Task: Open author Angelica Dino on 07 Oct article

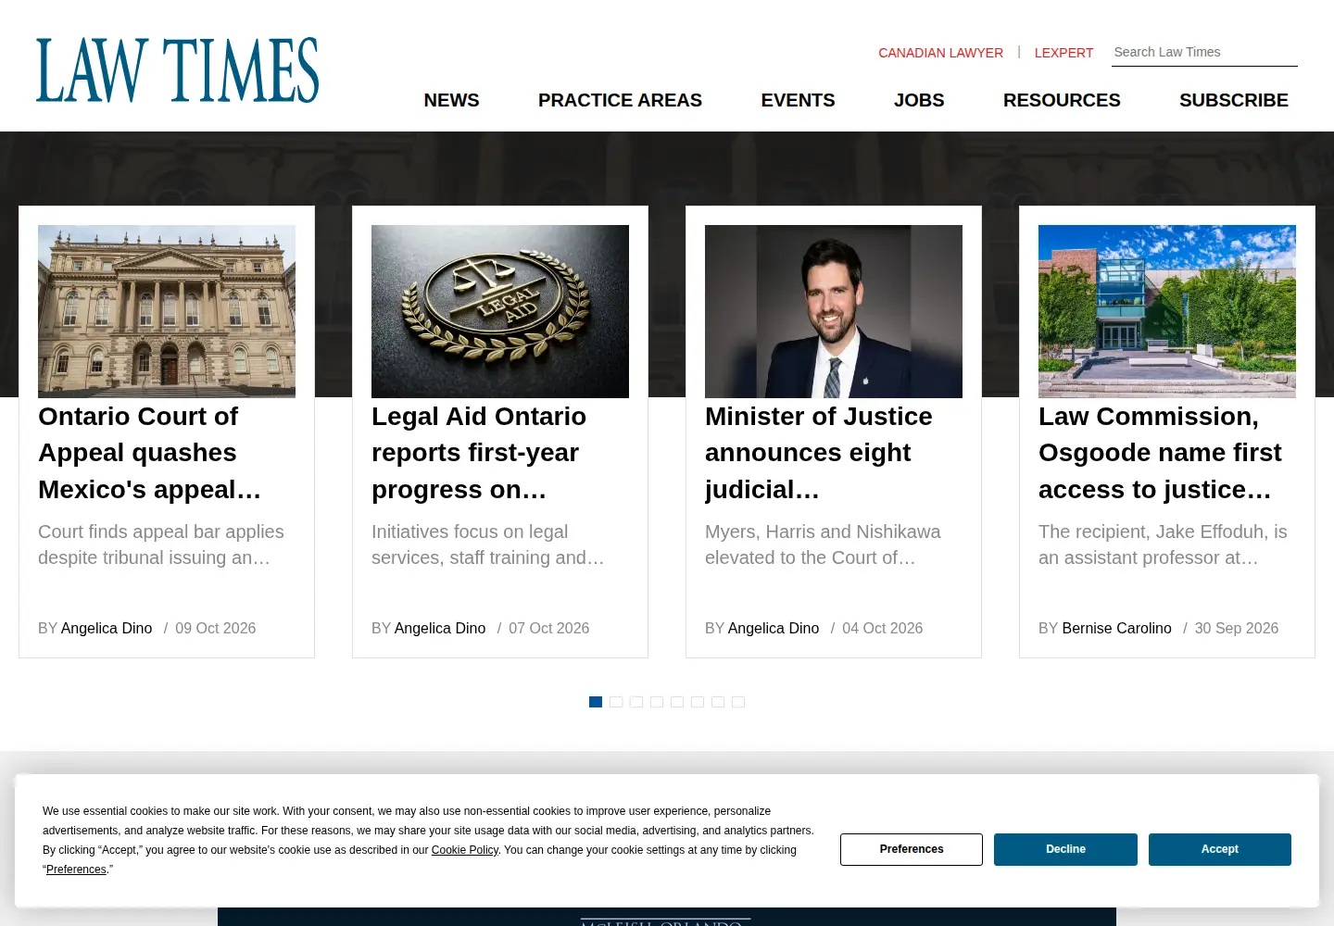Action: click(440, 628)
